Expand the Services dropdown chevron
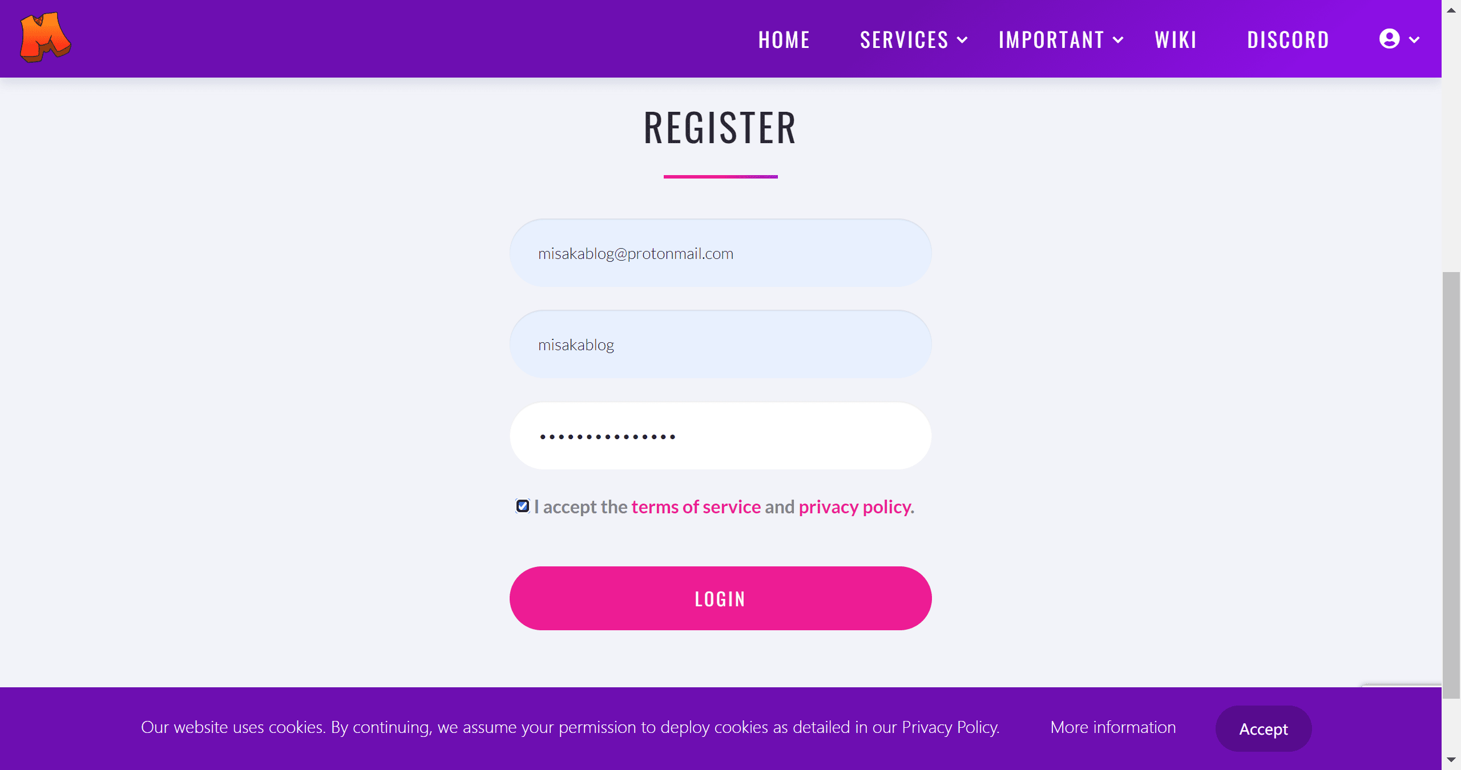This screenshot has width=1461, height=770. click(962, 40)
